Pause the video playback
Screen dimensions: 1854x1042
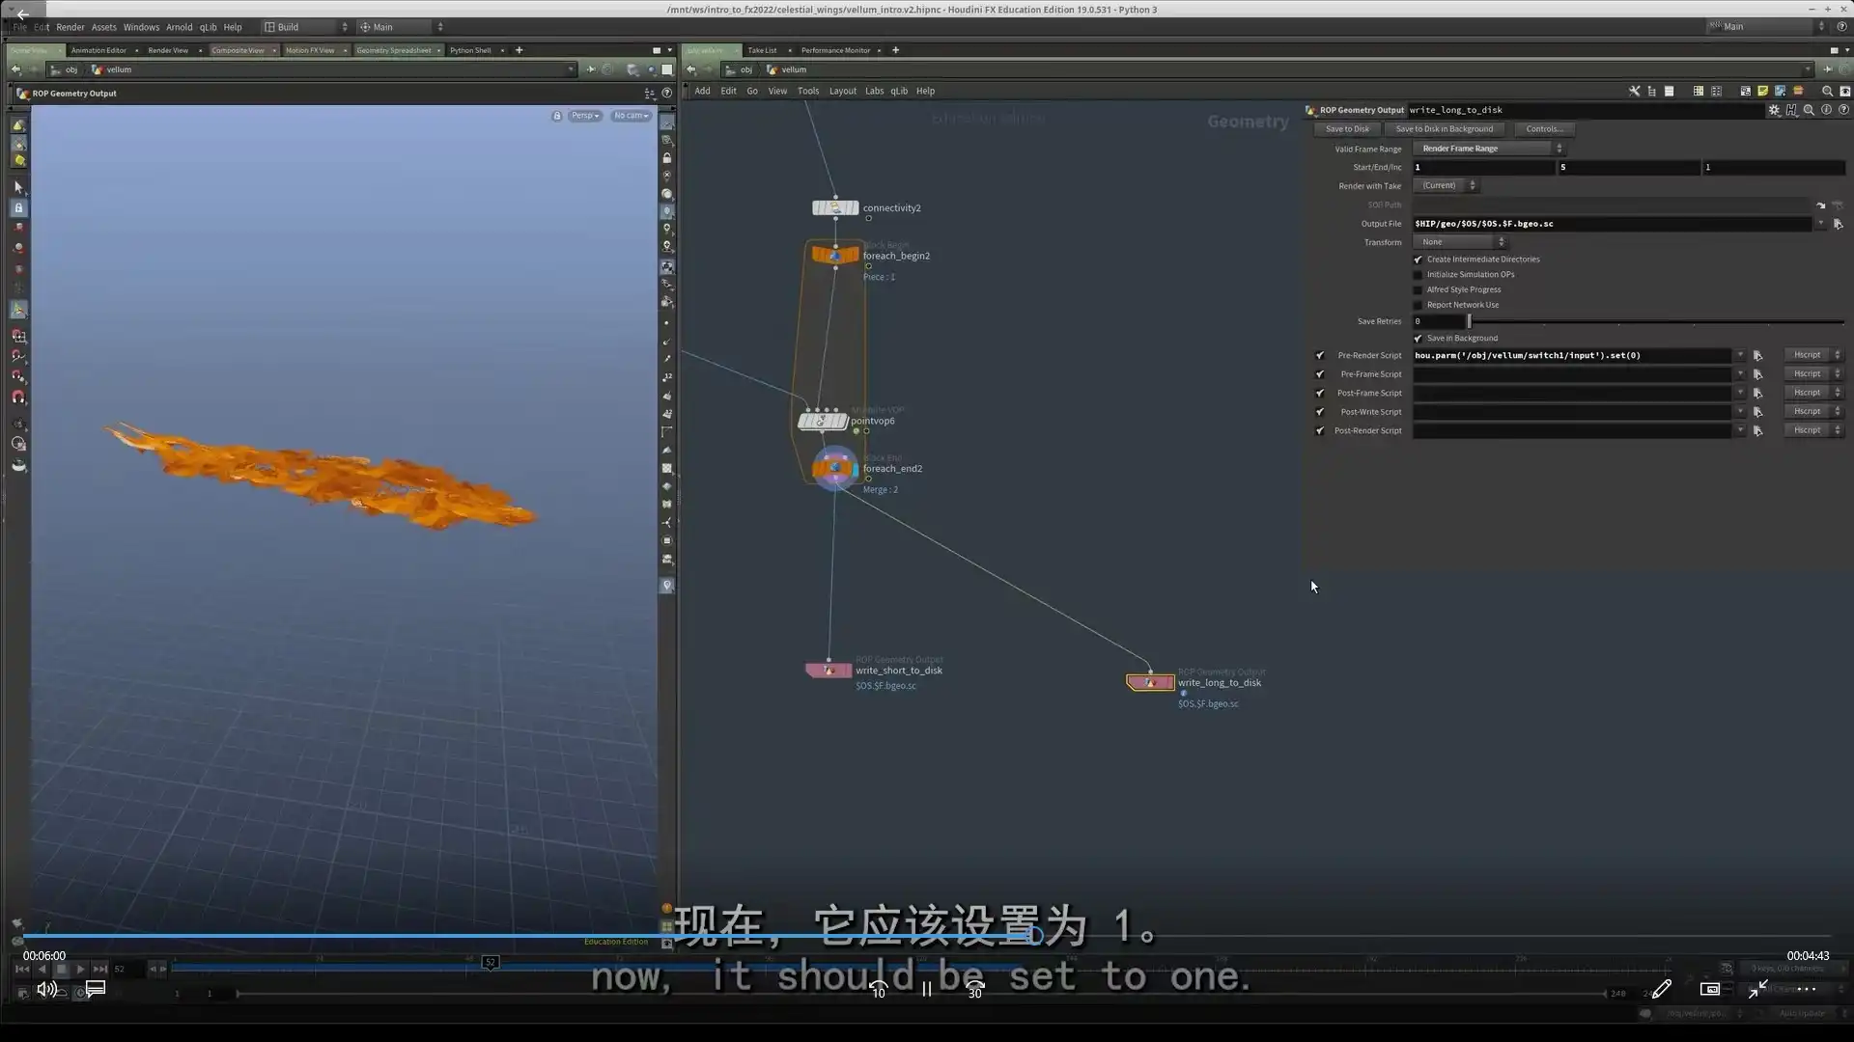[x=926, y=989]
